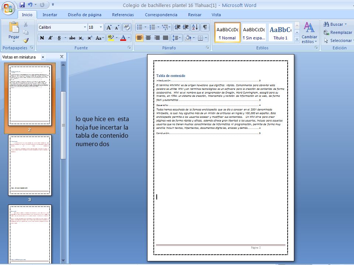This screenshot has height=265, width=354.
Task: Click the bullets list icon
Action: tap(140, 27)
